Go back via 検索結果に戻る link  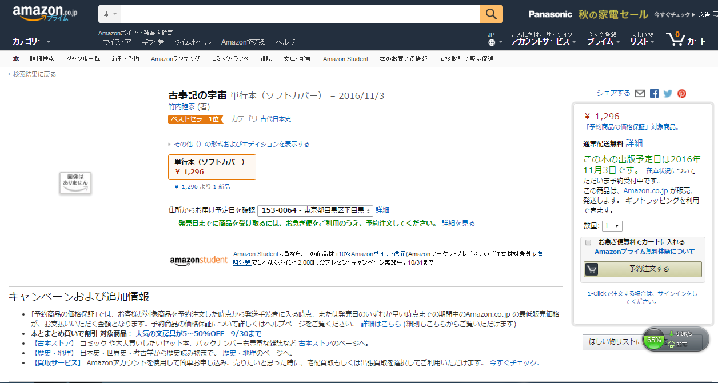(x=34, y=74)
